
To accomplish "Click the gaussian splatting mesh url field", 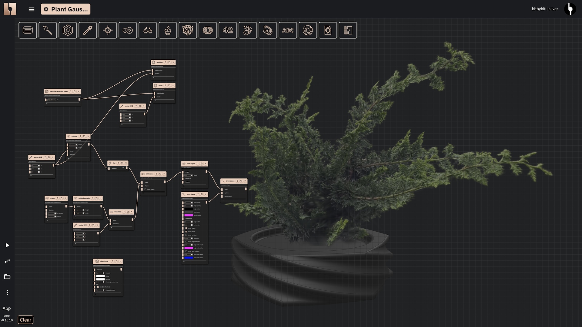I will 52,100.
